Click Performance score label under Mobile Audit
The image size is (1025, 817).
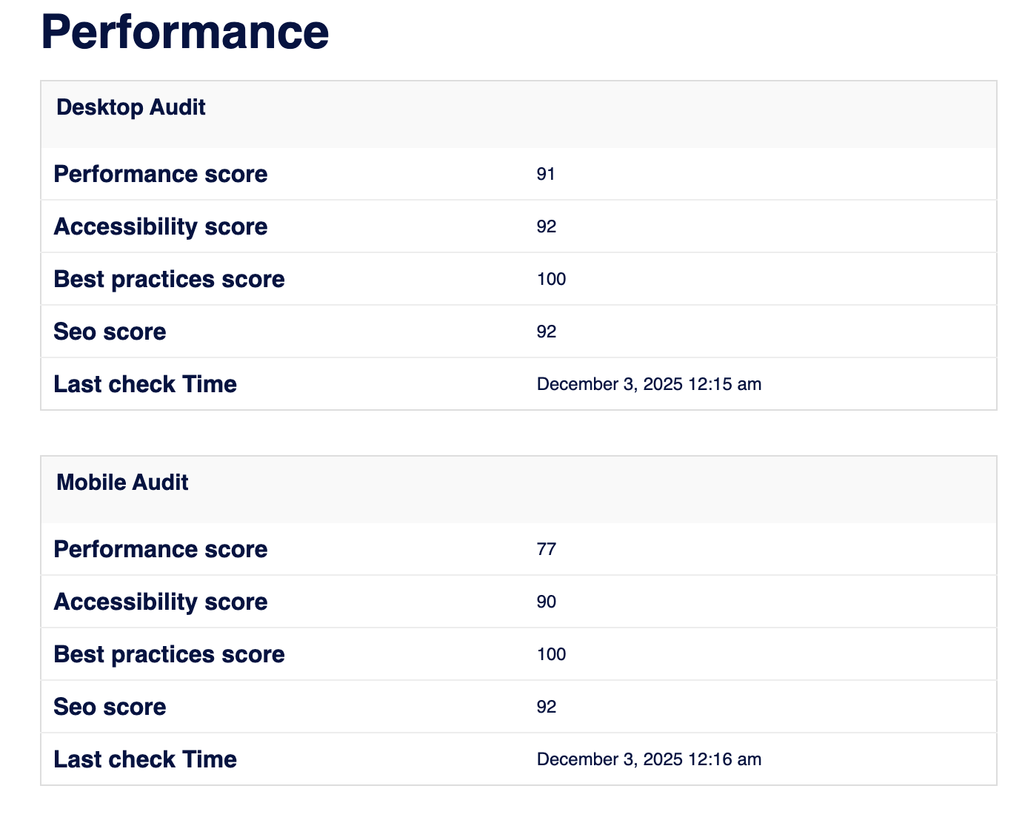coord(161,550)
